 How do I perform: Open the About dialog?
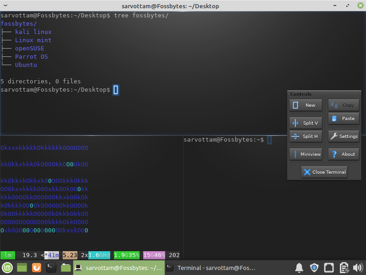(x=344, y=154)
